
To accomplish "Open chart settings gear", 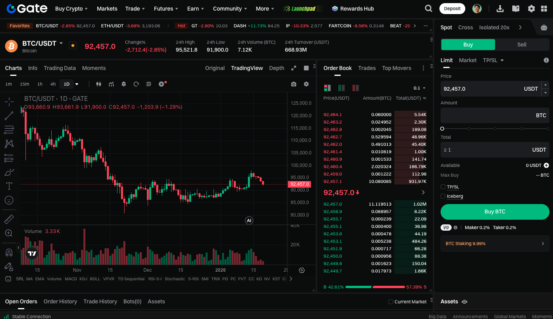I will 306,84.
